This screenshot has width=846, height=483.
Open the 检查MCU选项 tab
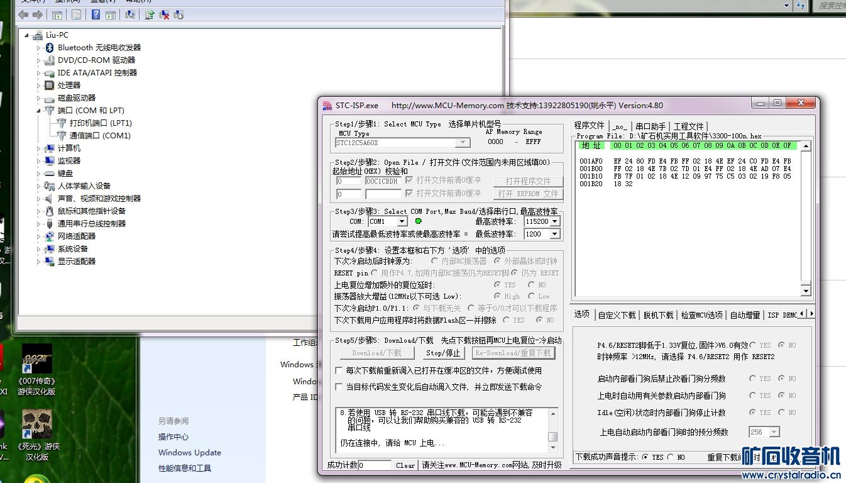(x=702, y=315)
